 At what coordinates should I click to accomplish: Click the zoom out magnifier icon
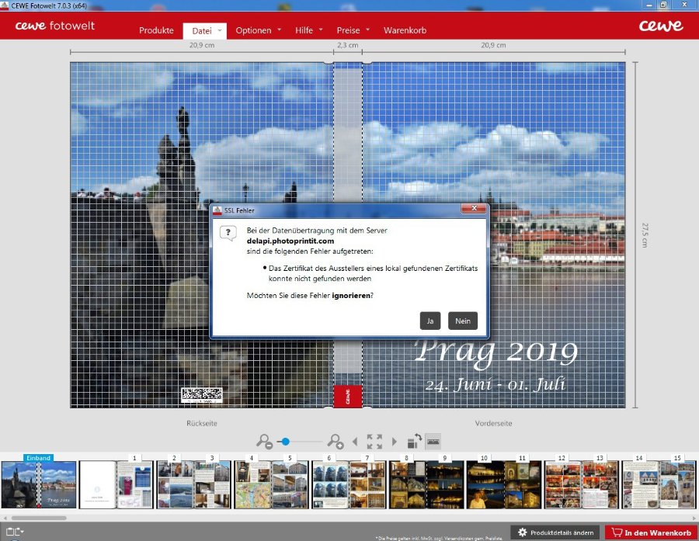coord(264,441)
